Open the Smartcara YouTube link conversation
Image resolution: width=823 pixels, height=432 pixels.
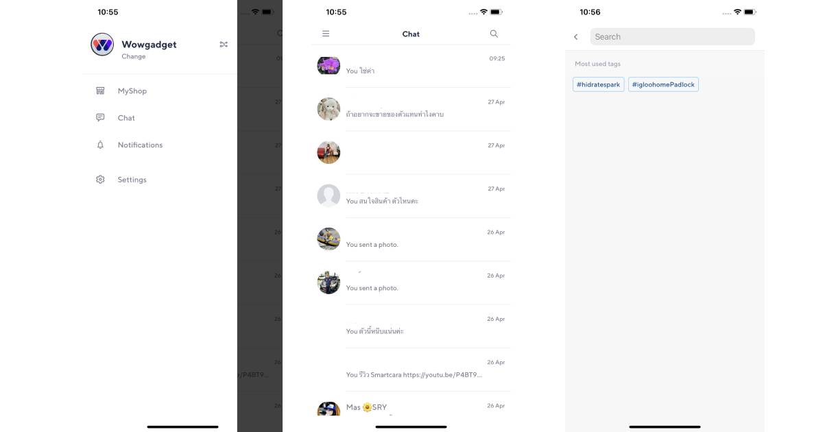tap(411, 370)
